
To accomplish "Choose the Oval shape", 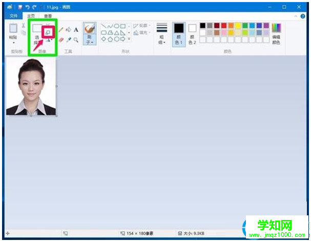I will [x=117, y=26].
